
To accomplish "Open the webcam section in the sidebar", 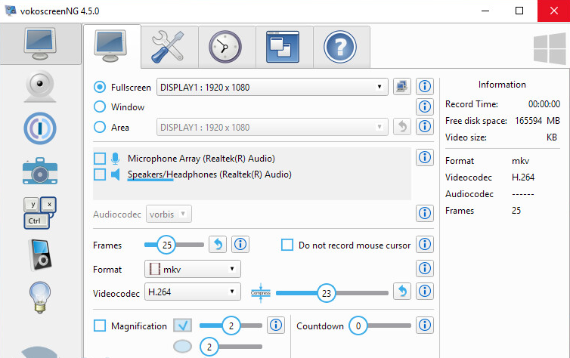I will tap(40, 86).
